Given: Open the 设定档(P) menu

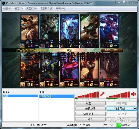Looking at the screenshot, I should coord(31,9).
